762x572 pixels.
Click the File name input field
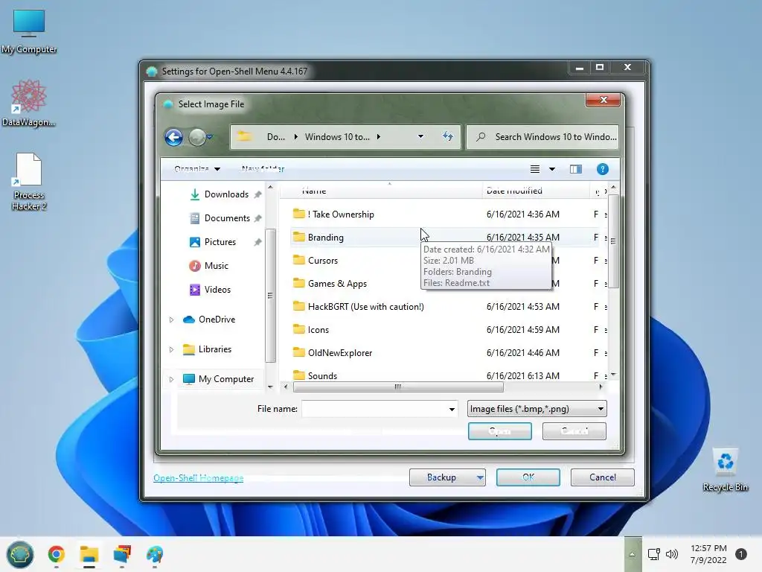click(x=374, y=409)
